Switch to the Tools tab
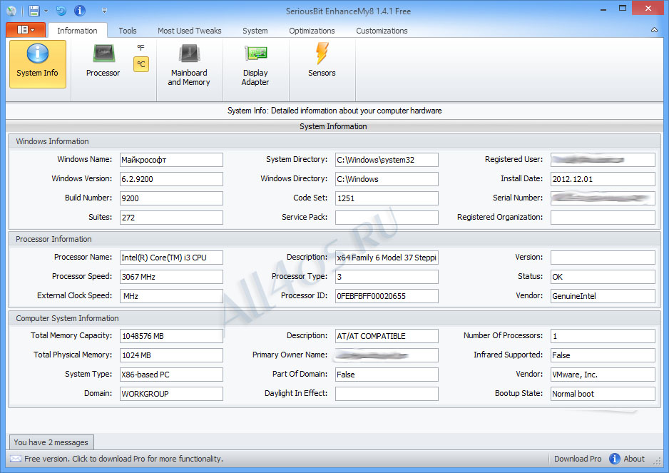The height and width of the screenshot is (473, 669). pyautogui.click(x=128, y=30)
